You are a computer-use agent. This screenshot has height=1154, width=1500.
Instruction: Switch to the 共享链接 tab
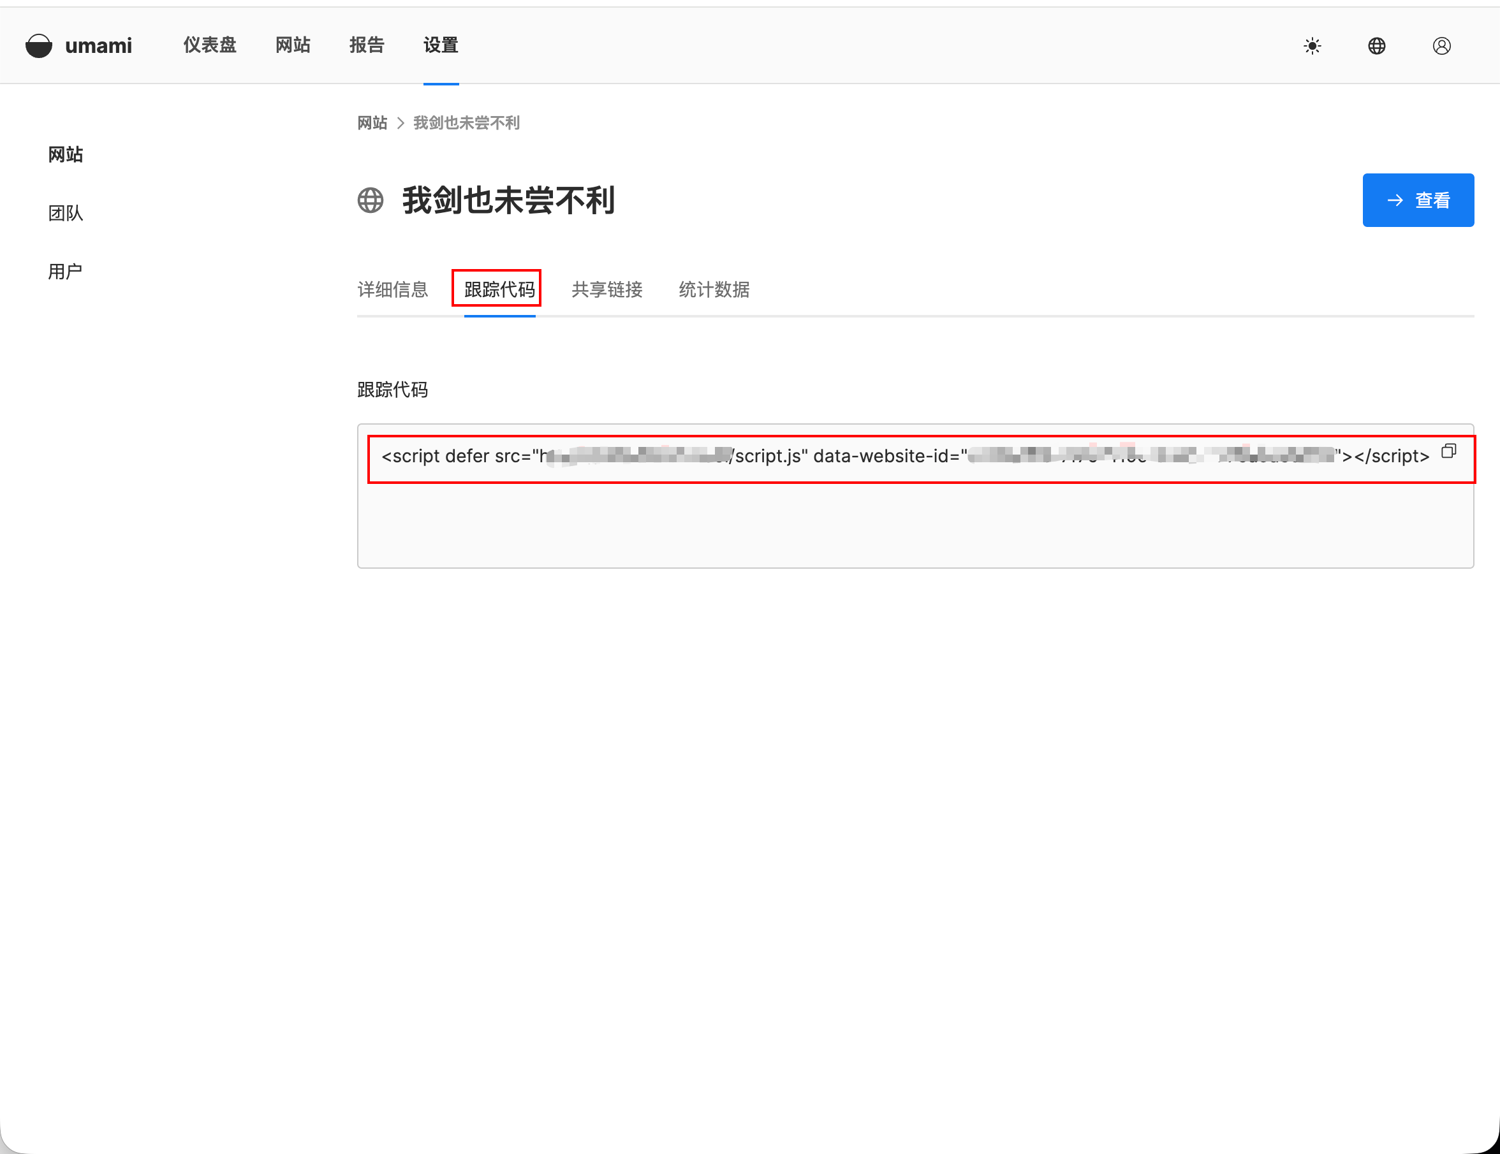click(607, 289)
